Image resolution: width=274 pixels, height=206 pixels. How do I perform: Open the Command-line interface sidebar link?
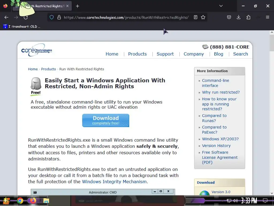(x=215, y=83)
